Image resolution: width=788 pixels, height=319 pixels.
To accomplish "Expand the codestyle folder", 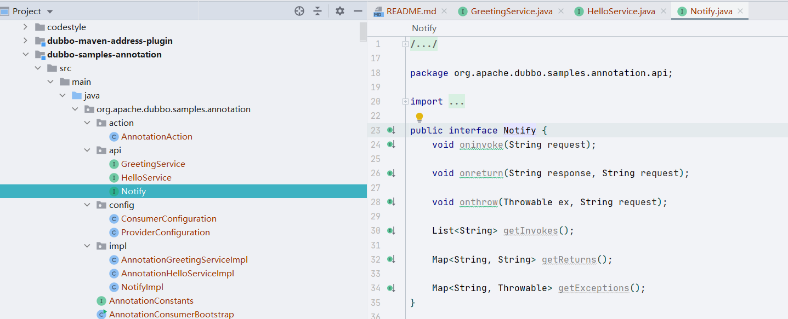I will pos(25,27).
